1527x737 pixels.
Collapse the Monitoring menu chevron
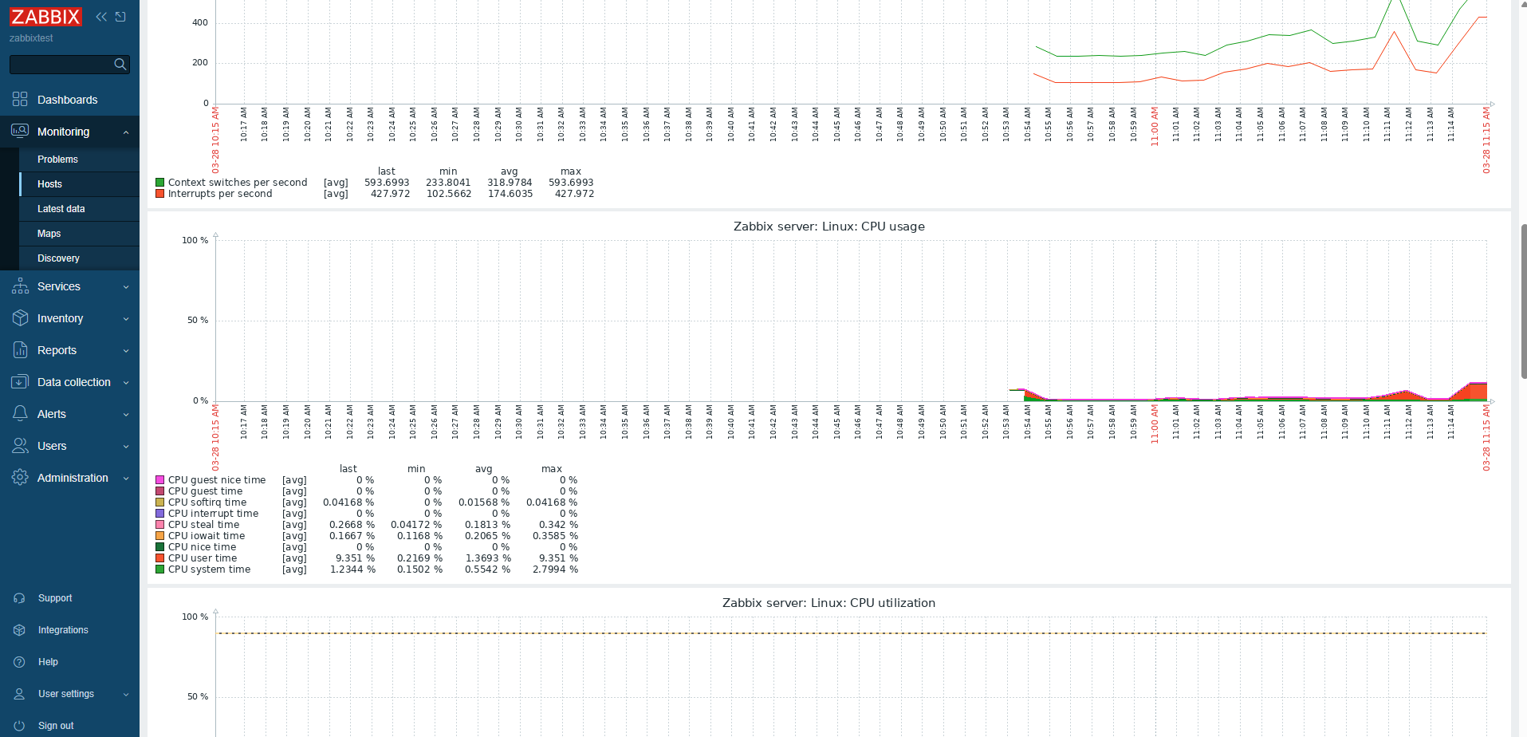click(126, 132)
